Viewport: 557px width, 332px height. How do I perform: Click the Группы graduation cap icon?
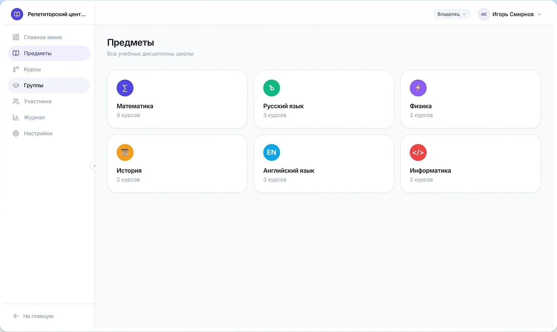16,85
